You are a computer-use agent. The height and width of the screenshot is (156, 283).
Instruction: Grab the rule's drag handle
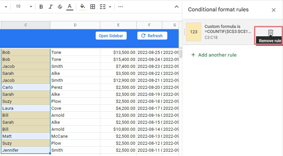point(184,32)
